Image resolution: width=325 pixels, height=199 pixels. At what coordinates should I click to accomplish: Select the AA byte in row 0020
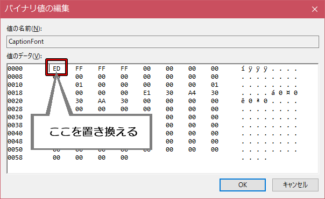[102, 101]
